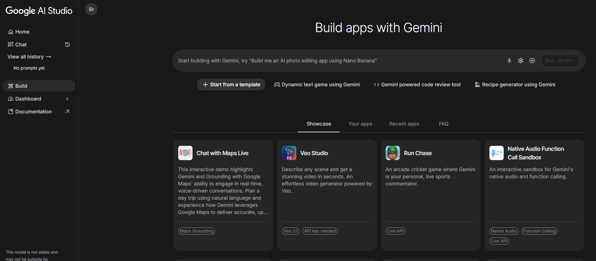Switch to the Recent apps tab
596x261 pixels.
click(x=404, y=124)
